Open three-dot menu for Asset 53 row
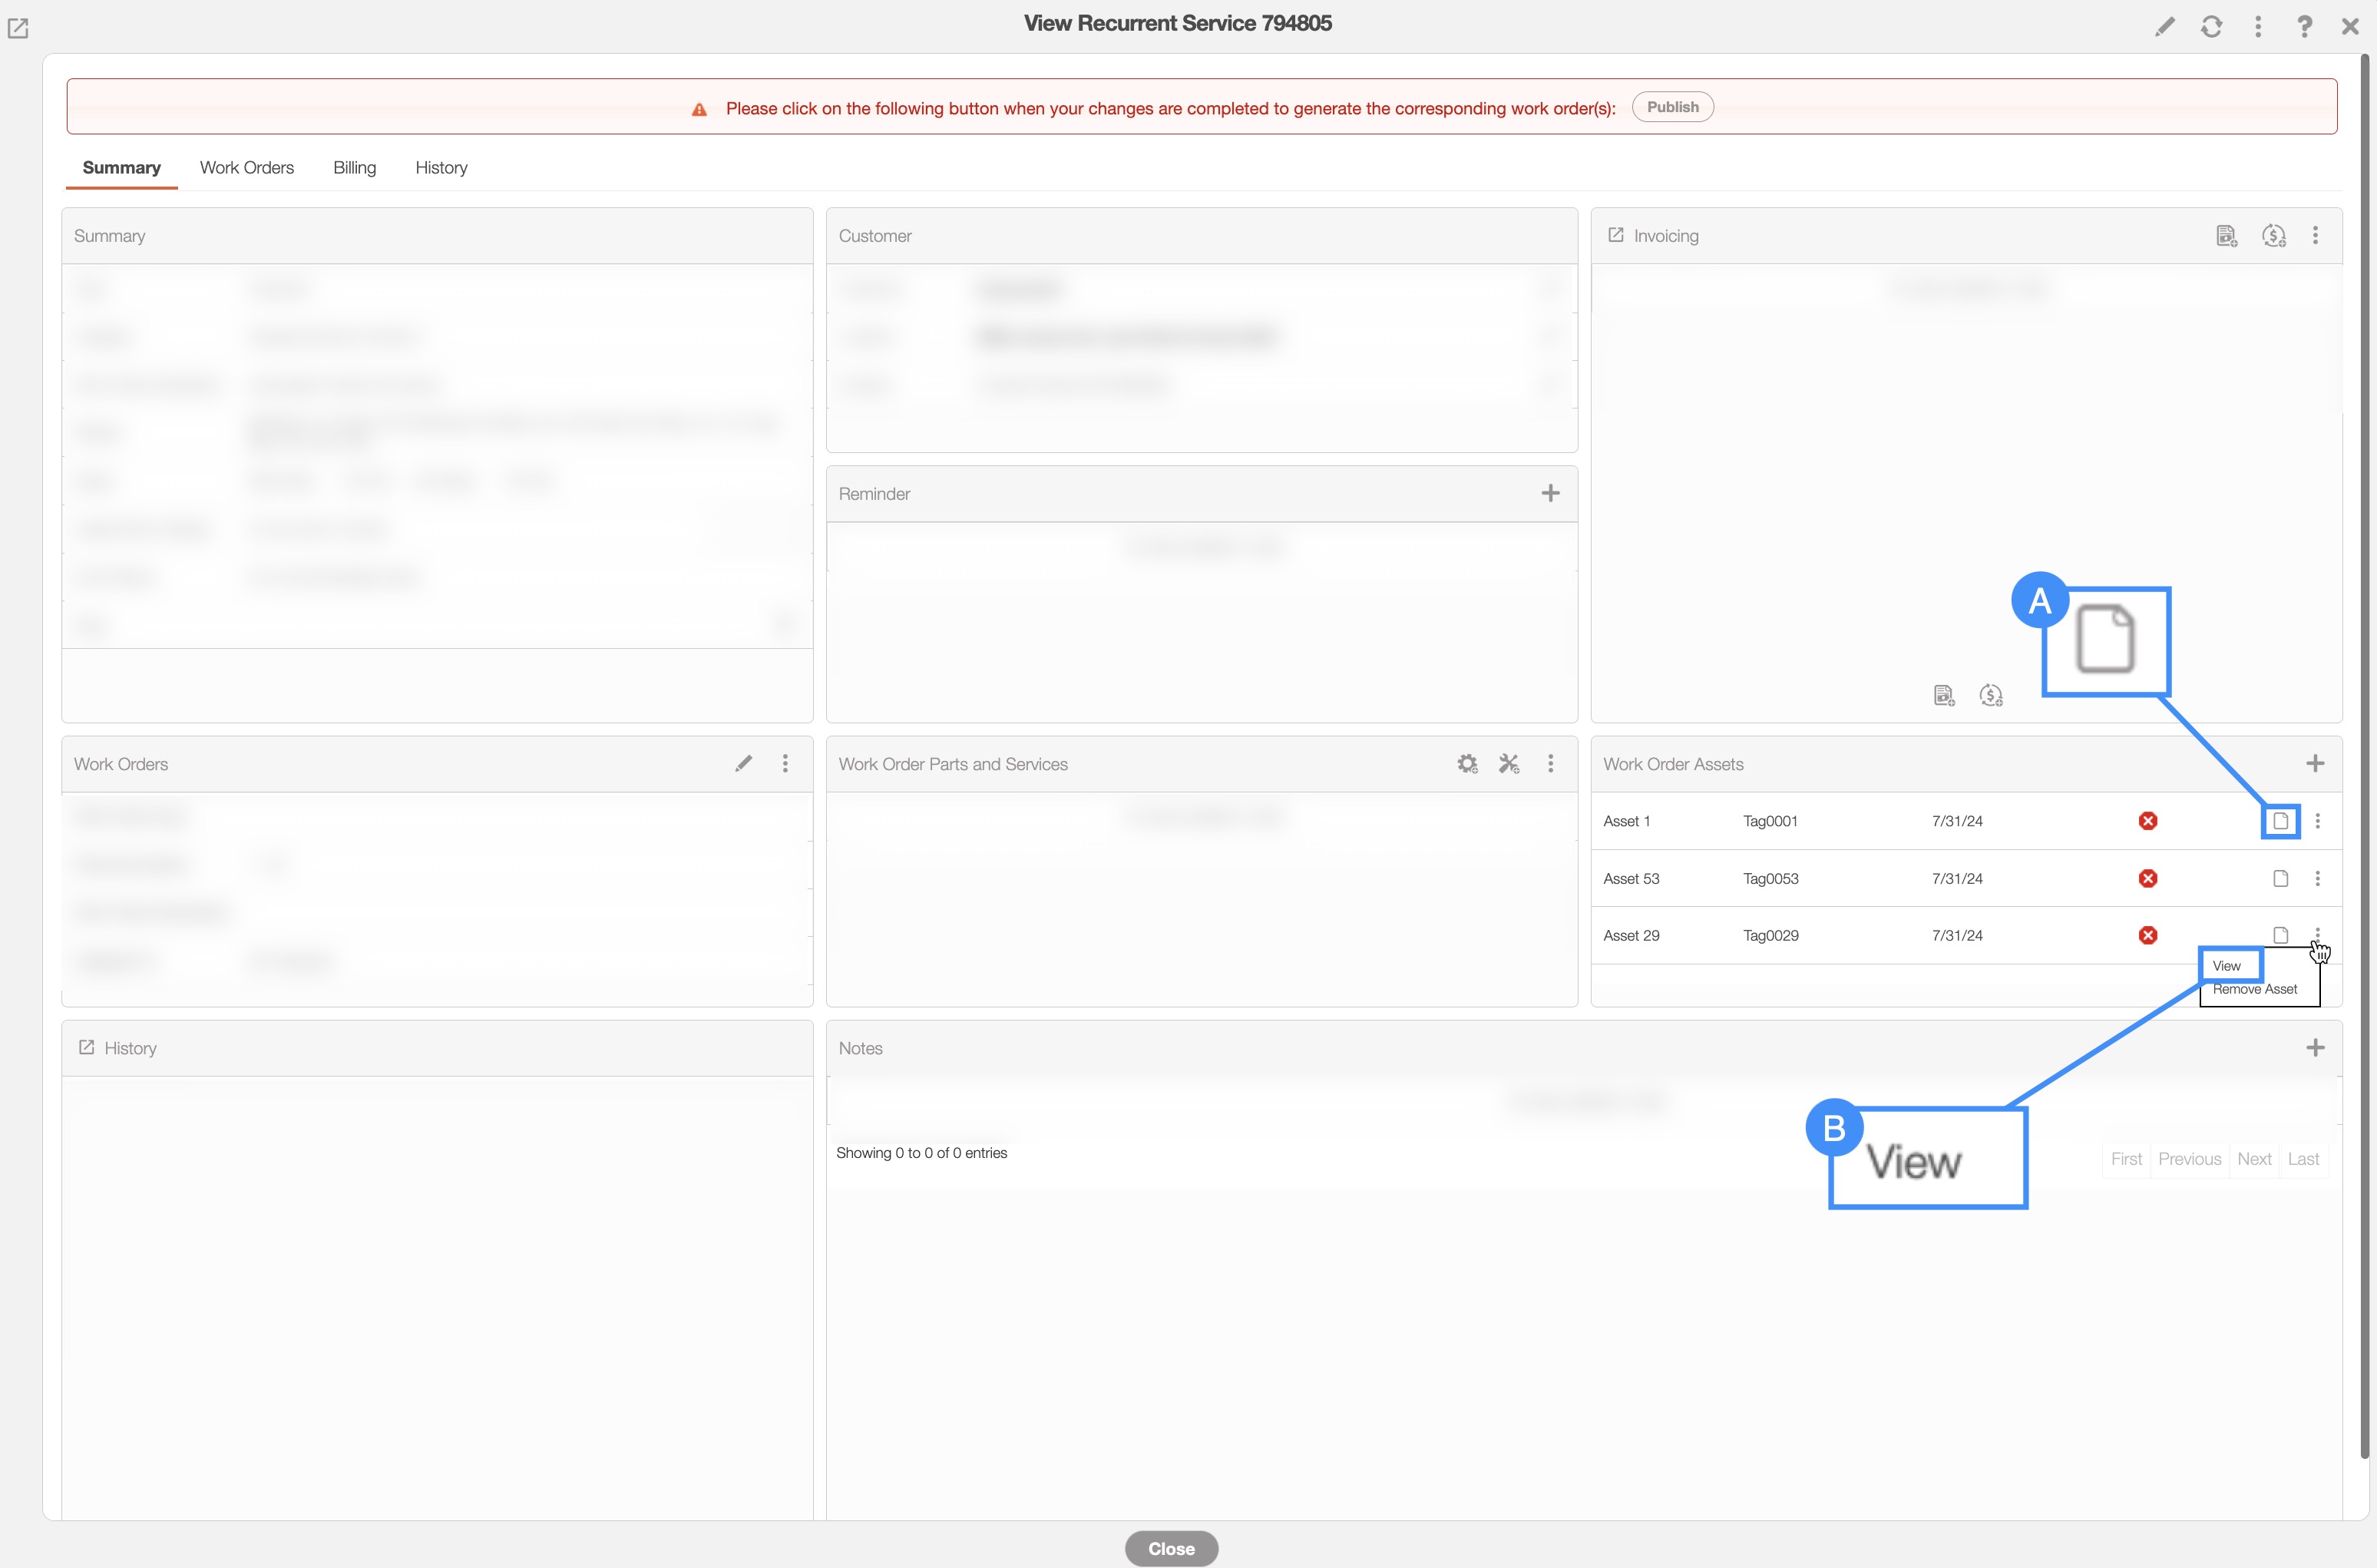2377x1568 pixels. [x=2317, y=878]
